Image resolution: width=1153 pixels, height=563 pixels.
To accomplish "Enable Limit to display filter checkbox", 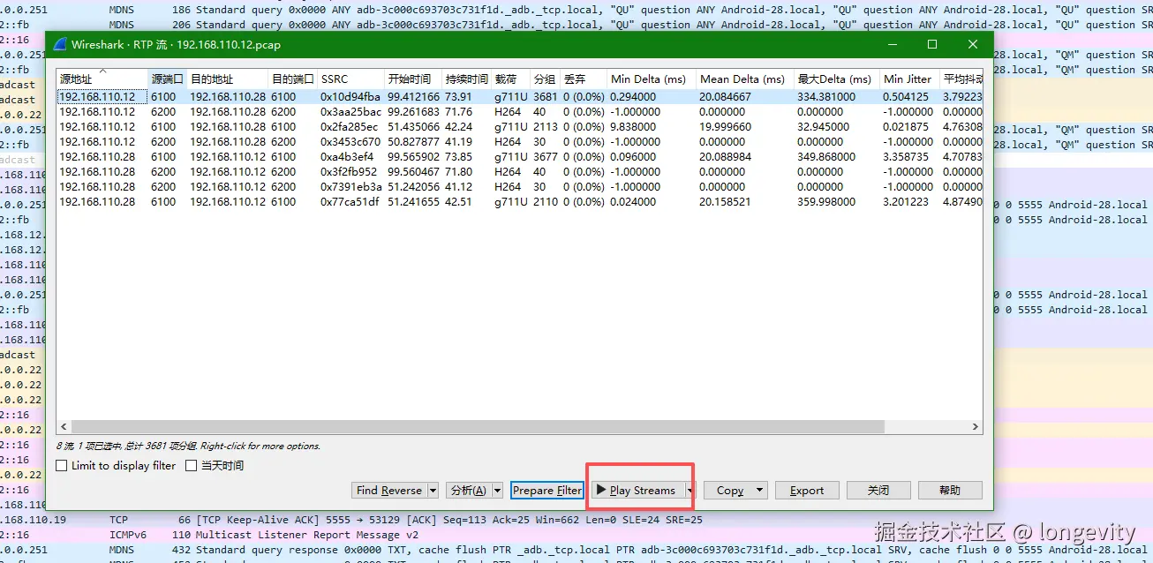I will [x=62, y=466].
